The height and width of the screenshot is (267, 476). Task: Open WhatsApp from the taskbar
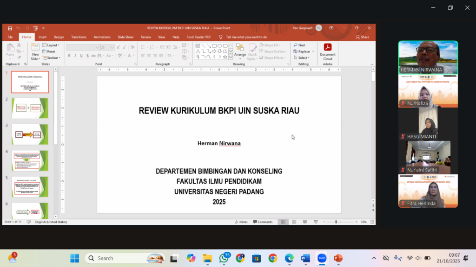coord(224,258)
